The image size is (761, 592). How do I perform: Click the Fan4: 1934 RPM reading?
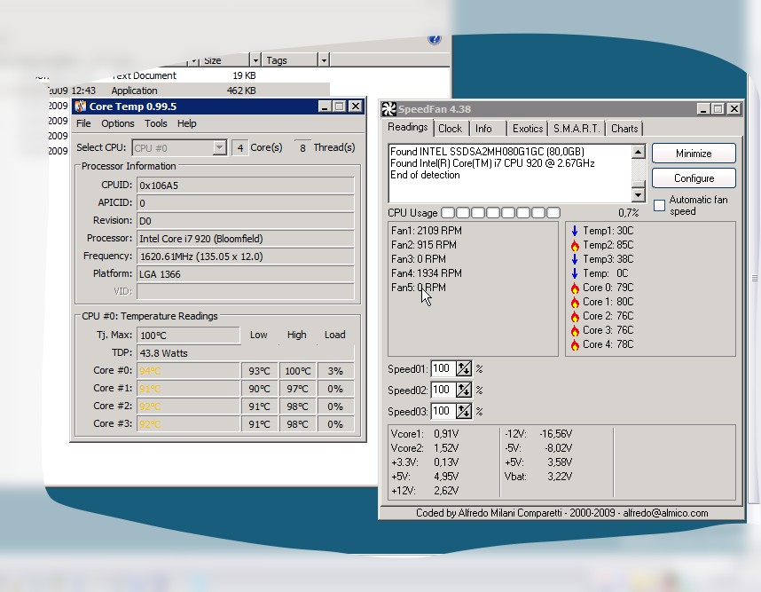click(x=426, y=273)
